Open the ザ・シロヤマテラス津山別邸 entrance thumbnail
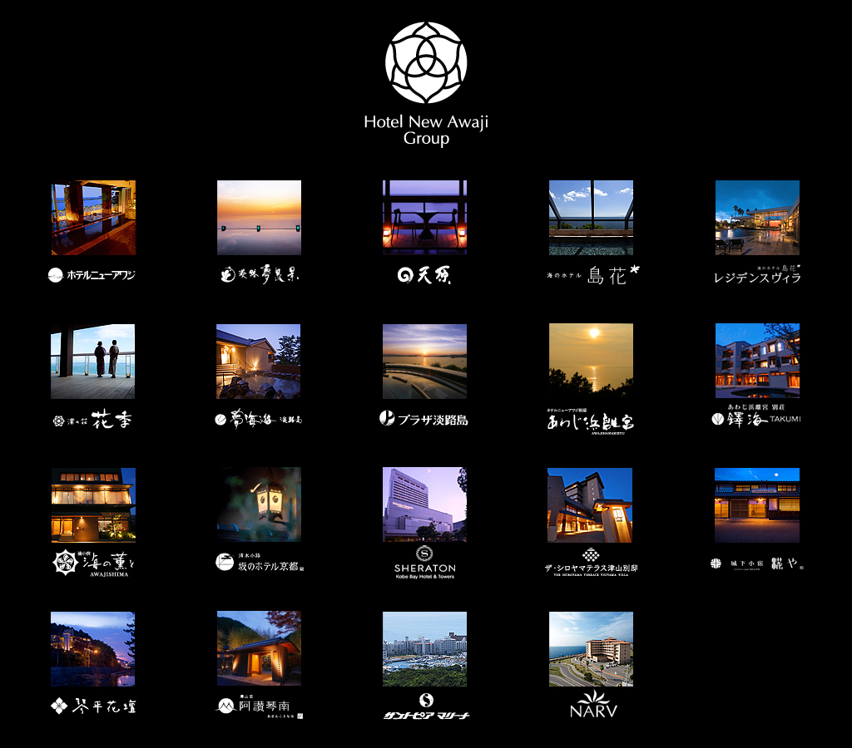The width and height of the screenshot is (852, 748). point(590,505)
